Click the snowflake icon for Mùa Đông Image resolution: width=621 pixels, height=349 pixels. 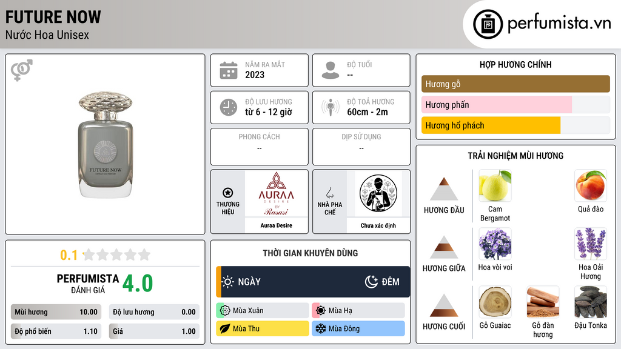[321, 328]
